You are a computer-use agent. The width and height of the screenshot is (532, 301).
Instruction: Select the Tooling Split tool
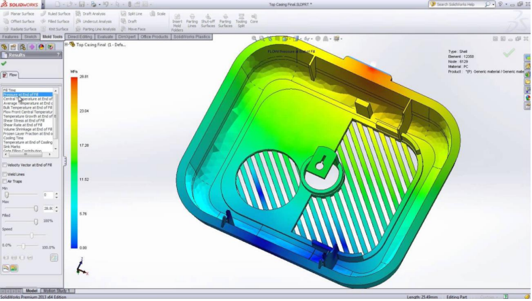[x=242, y=20]
